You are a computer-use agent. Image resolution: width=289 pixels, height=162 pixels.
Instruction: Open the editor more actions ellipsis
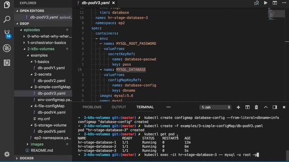click(x=284, y=3)
